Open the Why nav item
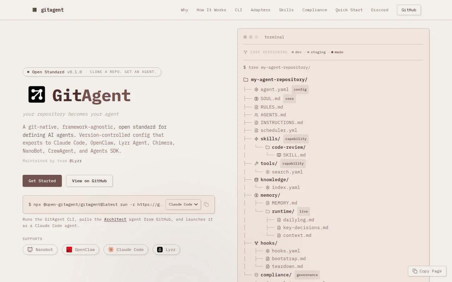Image resolution: width=452 pixels, height=282 pixels. tap(184, 10)
